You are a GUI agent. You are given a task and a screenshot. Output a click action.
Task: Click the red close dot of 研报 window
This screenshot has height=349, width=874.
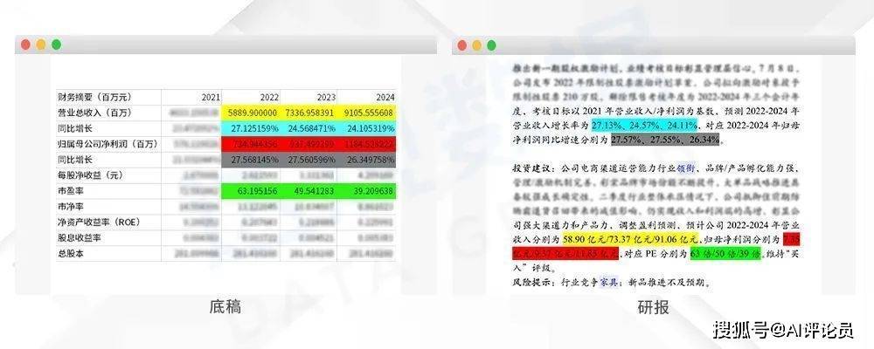pyautogui.click(x=462, y=45)
